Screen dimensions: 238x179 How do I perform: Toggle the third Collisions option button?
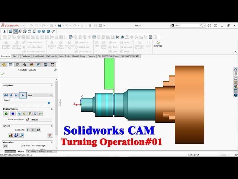(x=39, y=130)
